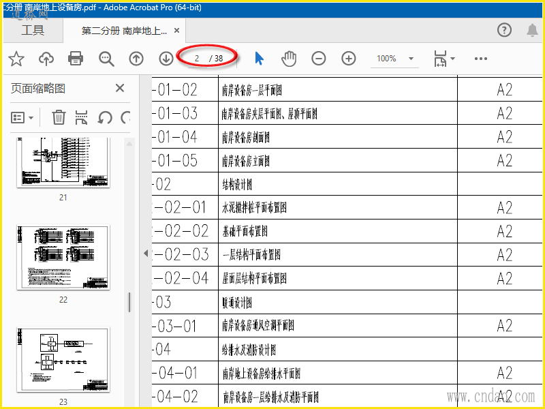The height and width of the screenshot is (409, 545).
Task: Upload the file to the cloud
Action: click(x=46, y=59)
